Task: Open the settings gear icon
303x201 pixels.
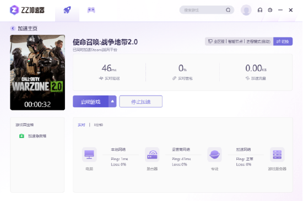Action: [270, 10]
